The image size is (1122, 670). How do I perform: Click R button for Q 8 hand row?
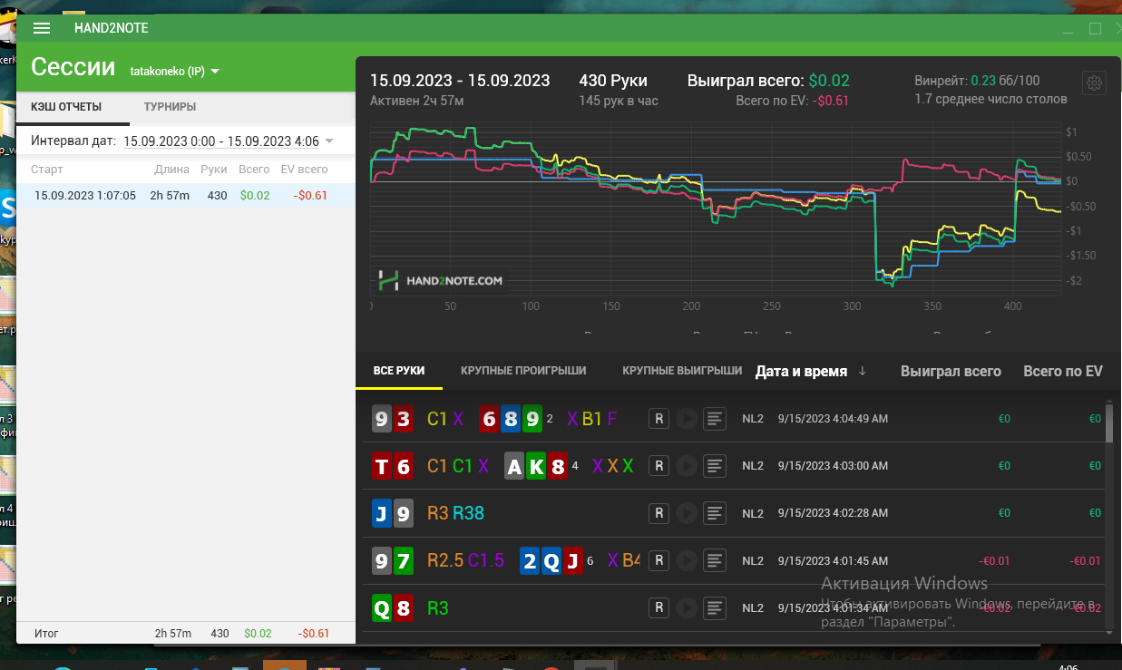click(x=659, y=607)
